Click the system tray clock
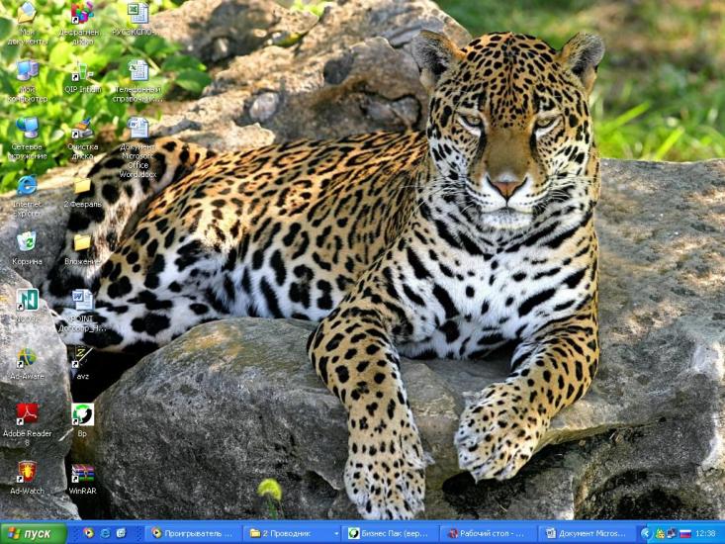 [706, 533]
